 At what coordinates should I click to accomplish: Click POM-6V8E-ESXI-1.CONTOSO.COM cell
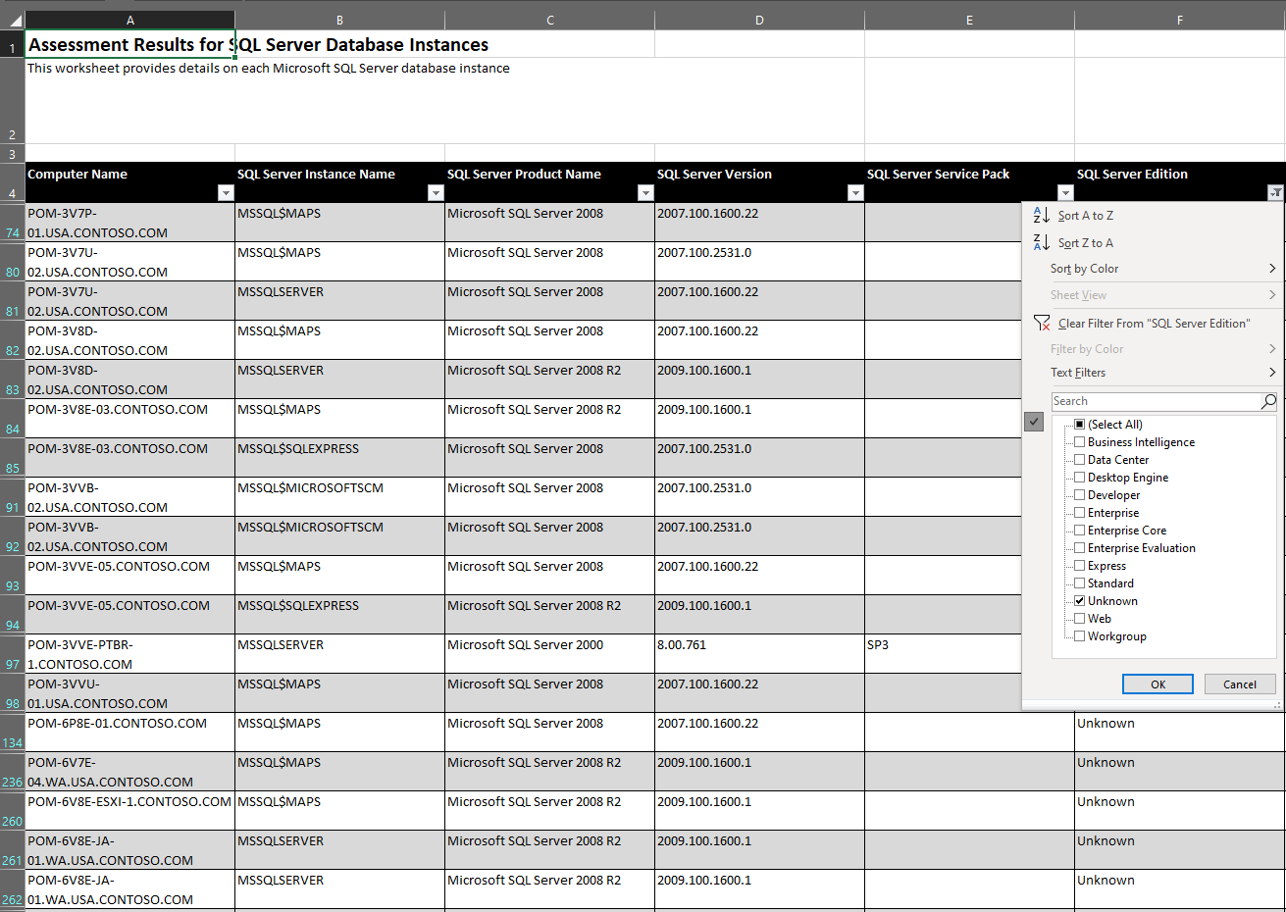click(130, 811)
